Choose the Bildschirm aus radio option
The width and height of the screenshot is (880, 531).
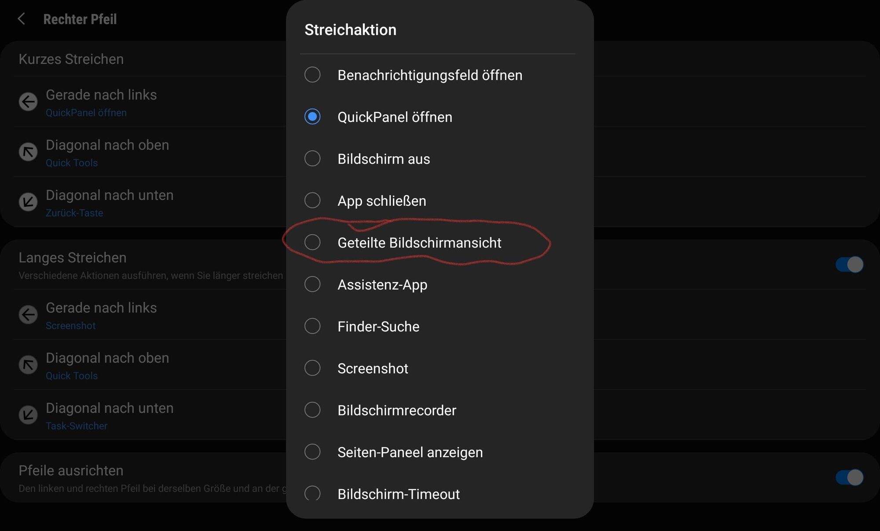click(312, 159)
